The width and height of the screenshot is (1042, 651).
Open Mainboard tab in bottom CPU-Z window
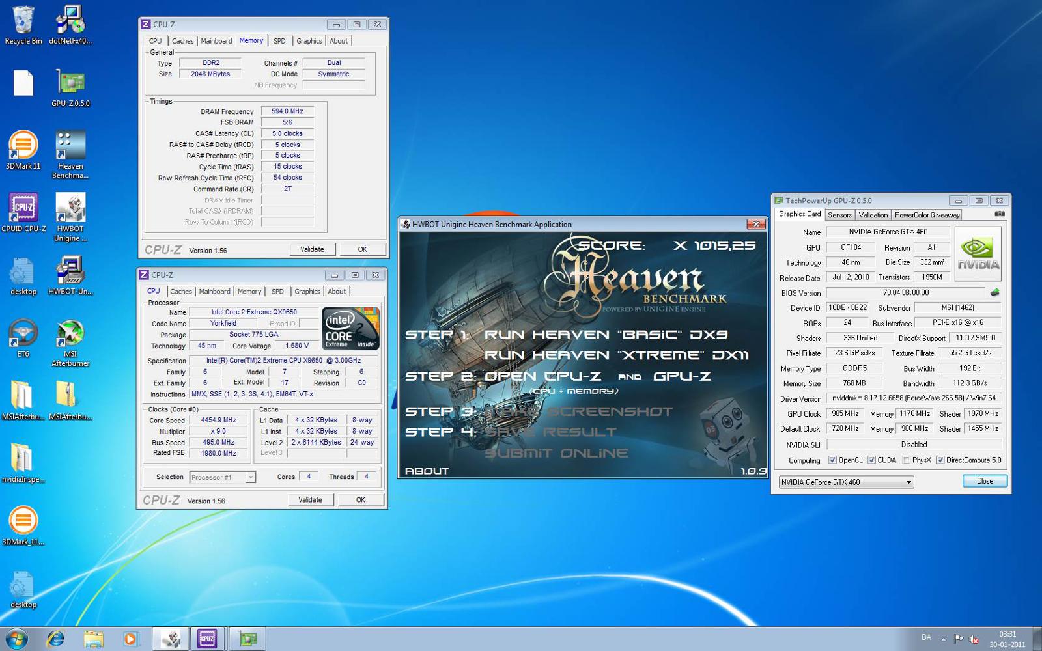click(214, 292)
